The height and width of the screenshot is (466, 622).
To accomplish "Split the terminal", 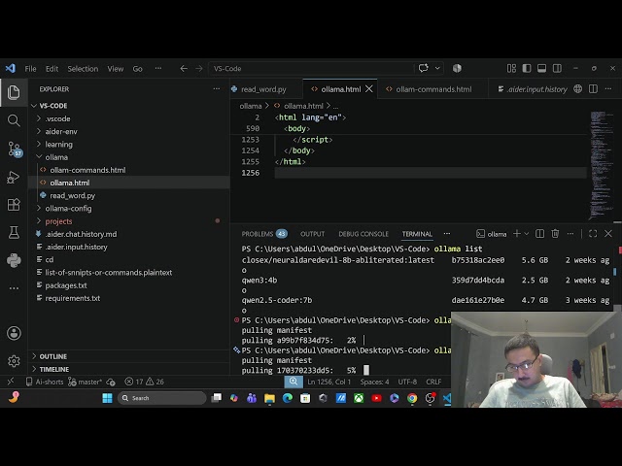I will tap(540, 234).
